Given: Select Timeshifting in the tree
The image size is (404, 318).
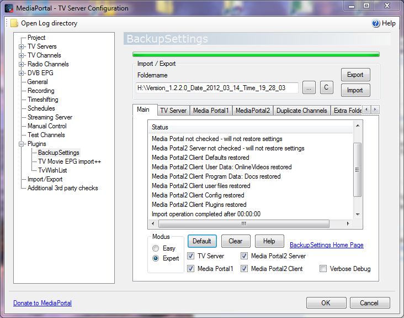Looking at the screenshot, I should pos(42,100).
